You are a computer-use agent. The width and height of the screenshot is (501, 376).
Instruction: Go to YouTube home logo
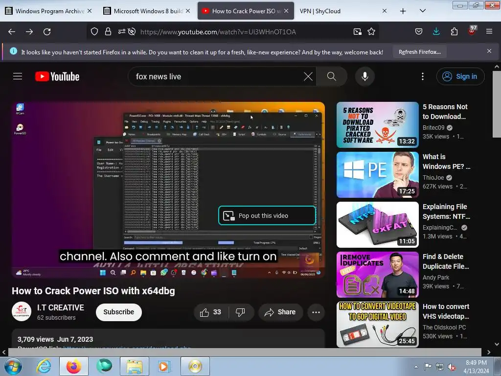[x=57, y=76]
